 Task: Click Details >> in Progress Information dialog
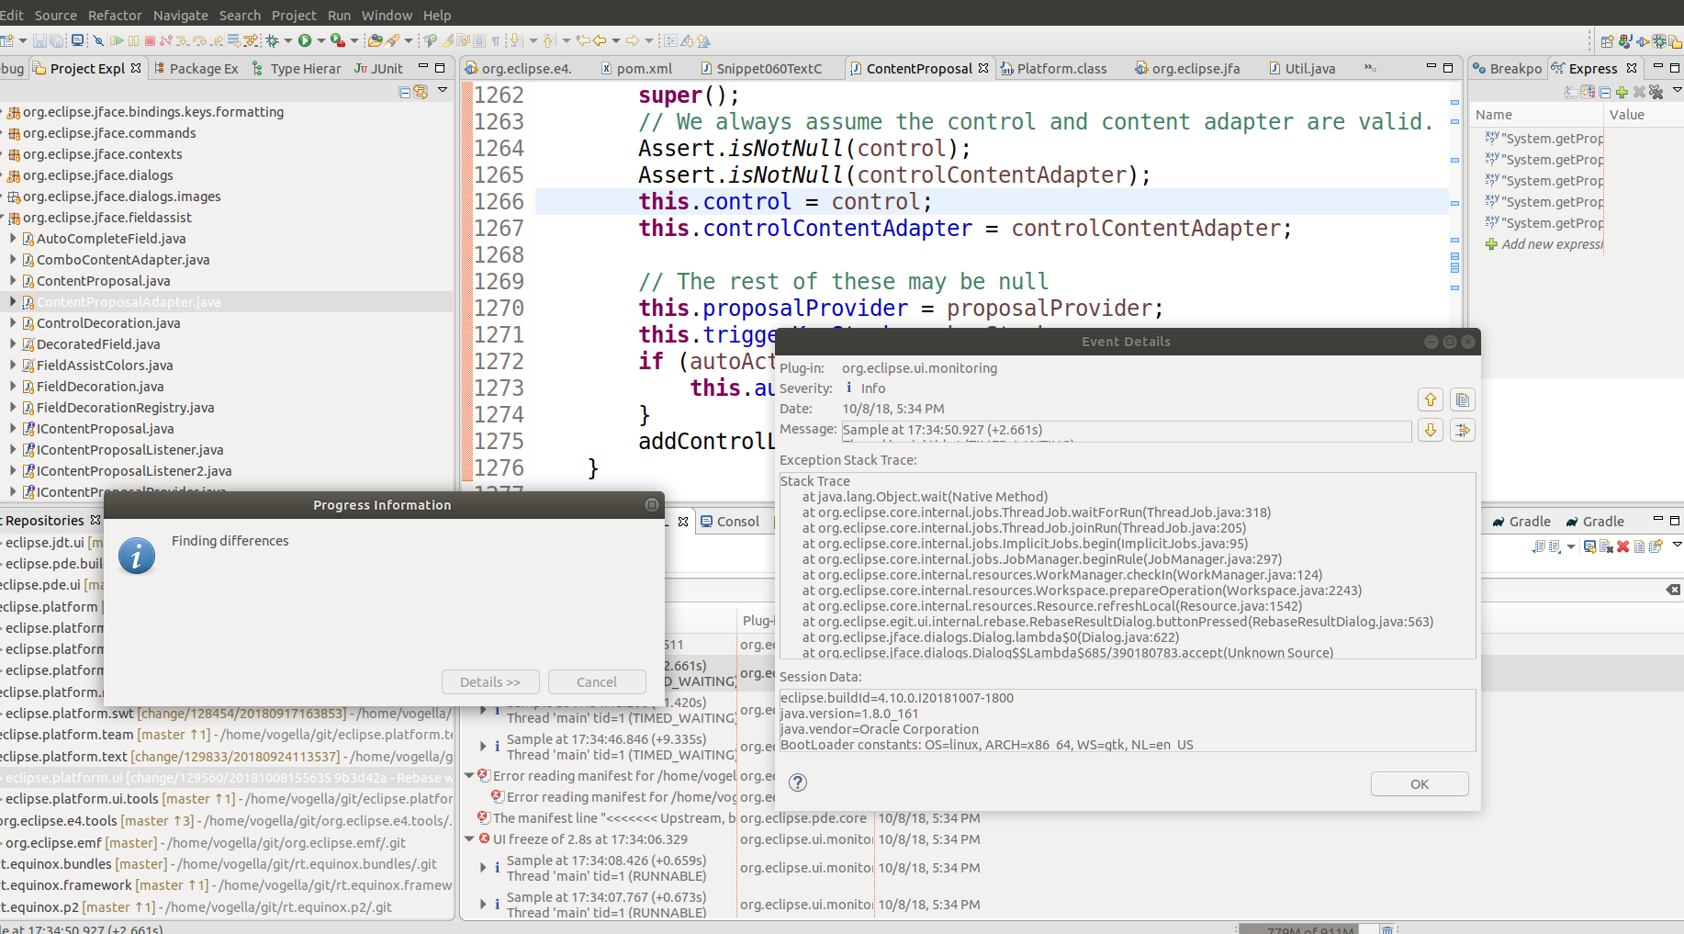point(490,682)
